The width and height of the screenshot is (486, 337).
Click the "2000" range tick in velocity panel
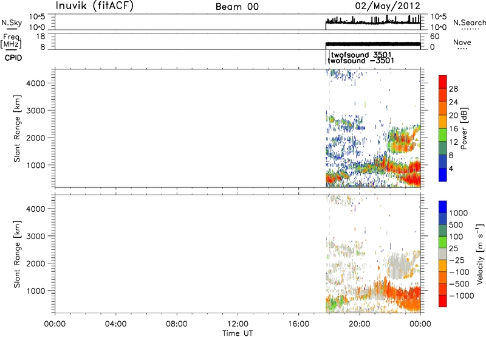pos(36,264)
